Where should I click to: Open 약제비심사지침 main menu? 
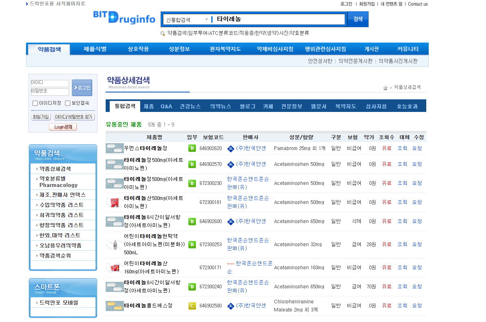[275, 49]
